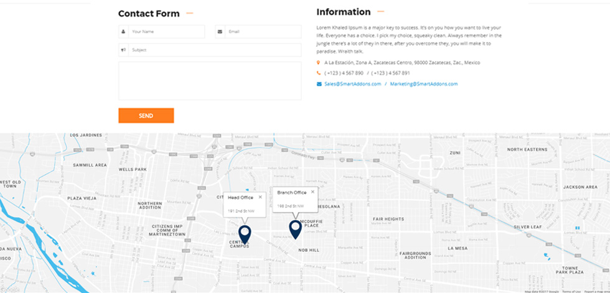Open the map Terms of Use link
The height and width of the screenshot is (293, 610).
tap(571, 291)
